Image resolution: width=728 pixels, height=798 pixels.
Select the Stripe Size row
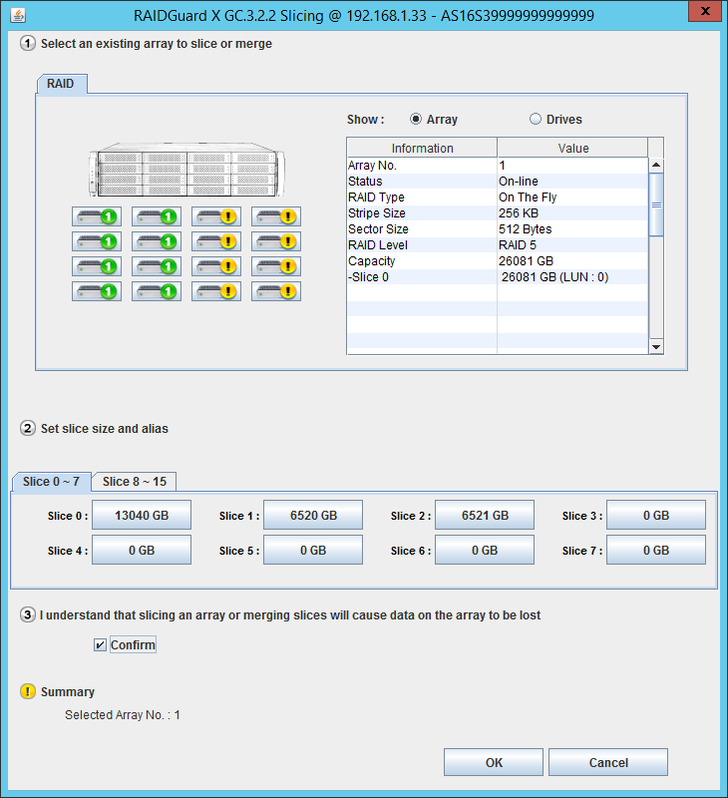pyautogui.click(x=498, y=213)
